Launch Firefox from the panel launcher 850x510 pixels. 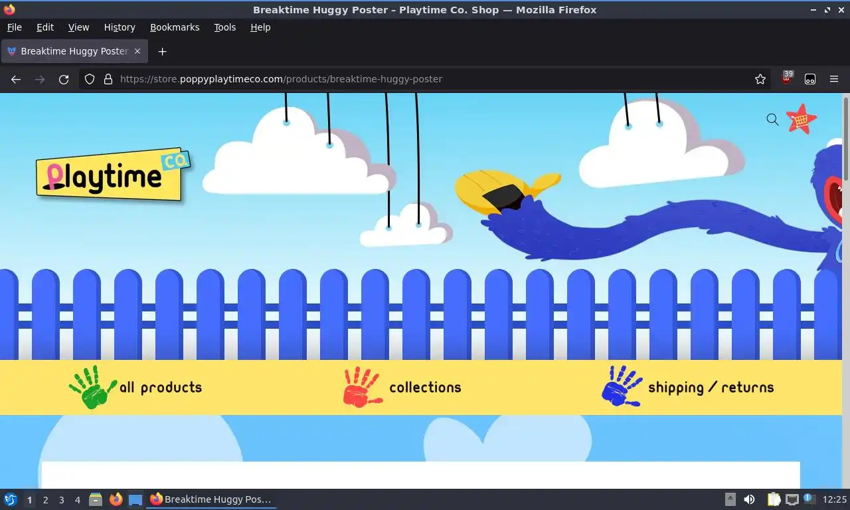pos(116,499)
